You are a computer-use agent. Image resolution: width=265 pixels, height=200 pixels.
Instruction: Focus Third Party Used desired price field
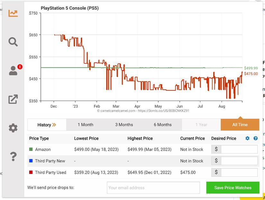(x=239, y=172)
